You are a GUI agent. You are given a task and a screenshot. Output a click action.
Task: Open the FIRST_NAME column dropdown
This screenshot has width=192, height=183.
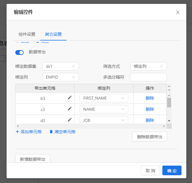pos(104,98)
